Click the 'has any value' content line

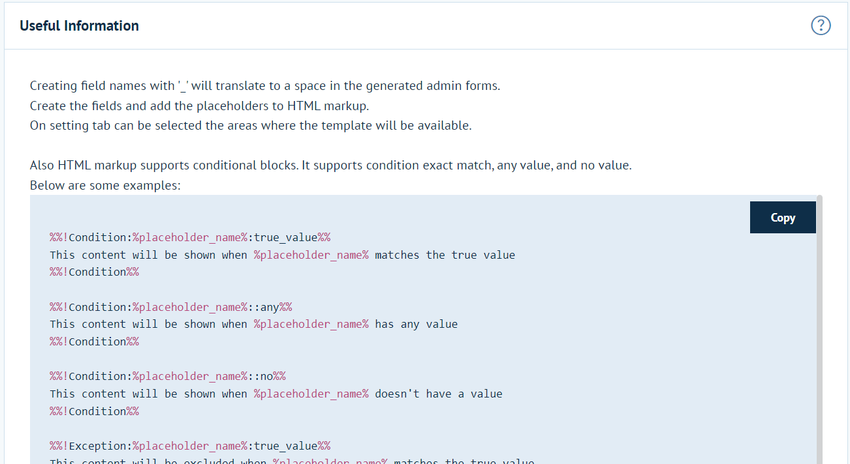tap(253, 324)
